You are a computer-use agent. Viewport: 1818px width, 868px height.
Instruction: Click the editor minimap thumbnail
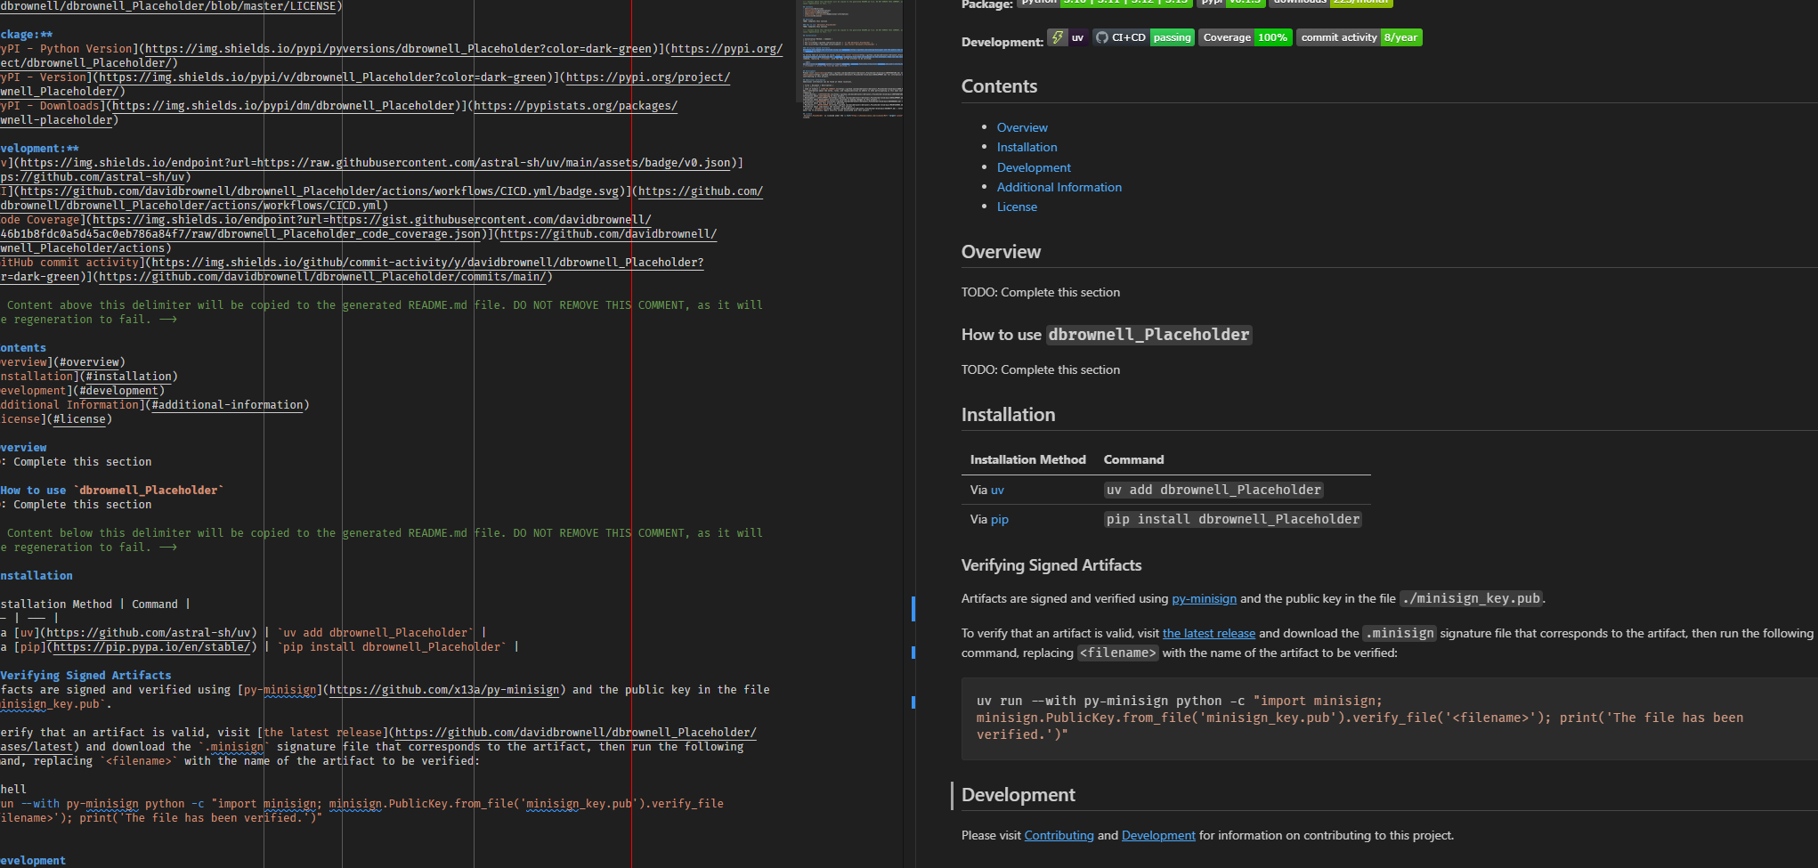(x=848, y=58)
